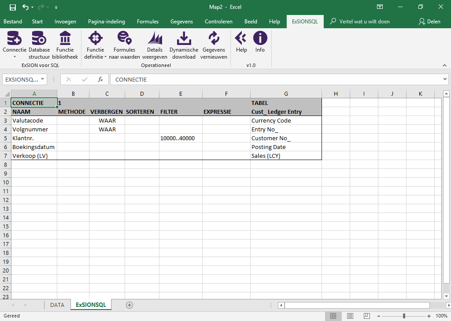Select the ExSIONSQL ribbon tab
The width and height of the screenshot is (451, 321).
coord(305,22)
